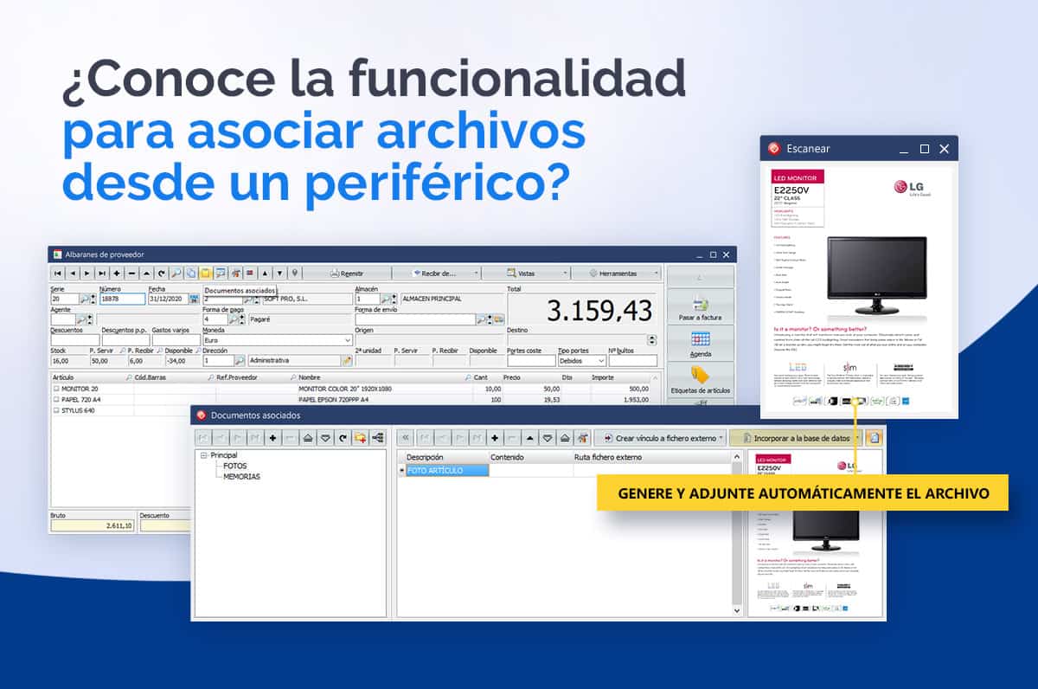Image resolution: width=1038 pixels, height=689 pixels.
Task: Check the PAPEL 720 A4 row box
Action: point(56,400)
